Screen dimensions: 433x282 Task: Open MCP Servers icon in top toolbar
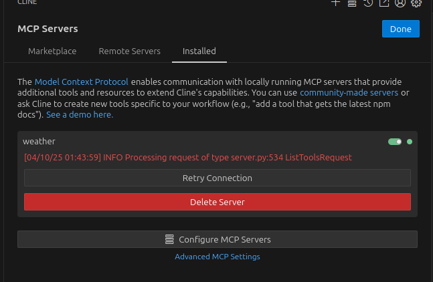click(352, 3)
